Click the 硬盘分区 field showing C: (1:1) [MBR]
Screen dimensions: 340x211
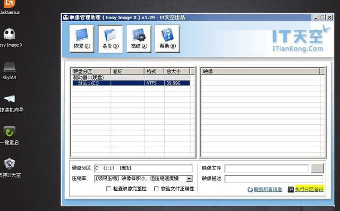[x=143, y=168]
